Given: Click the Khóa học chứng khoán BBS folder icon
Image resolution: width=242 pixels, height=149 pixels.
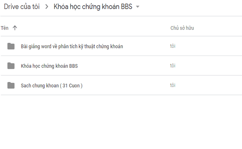Looking at the screenshot, I should click(x=11, y=66).
